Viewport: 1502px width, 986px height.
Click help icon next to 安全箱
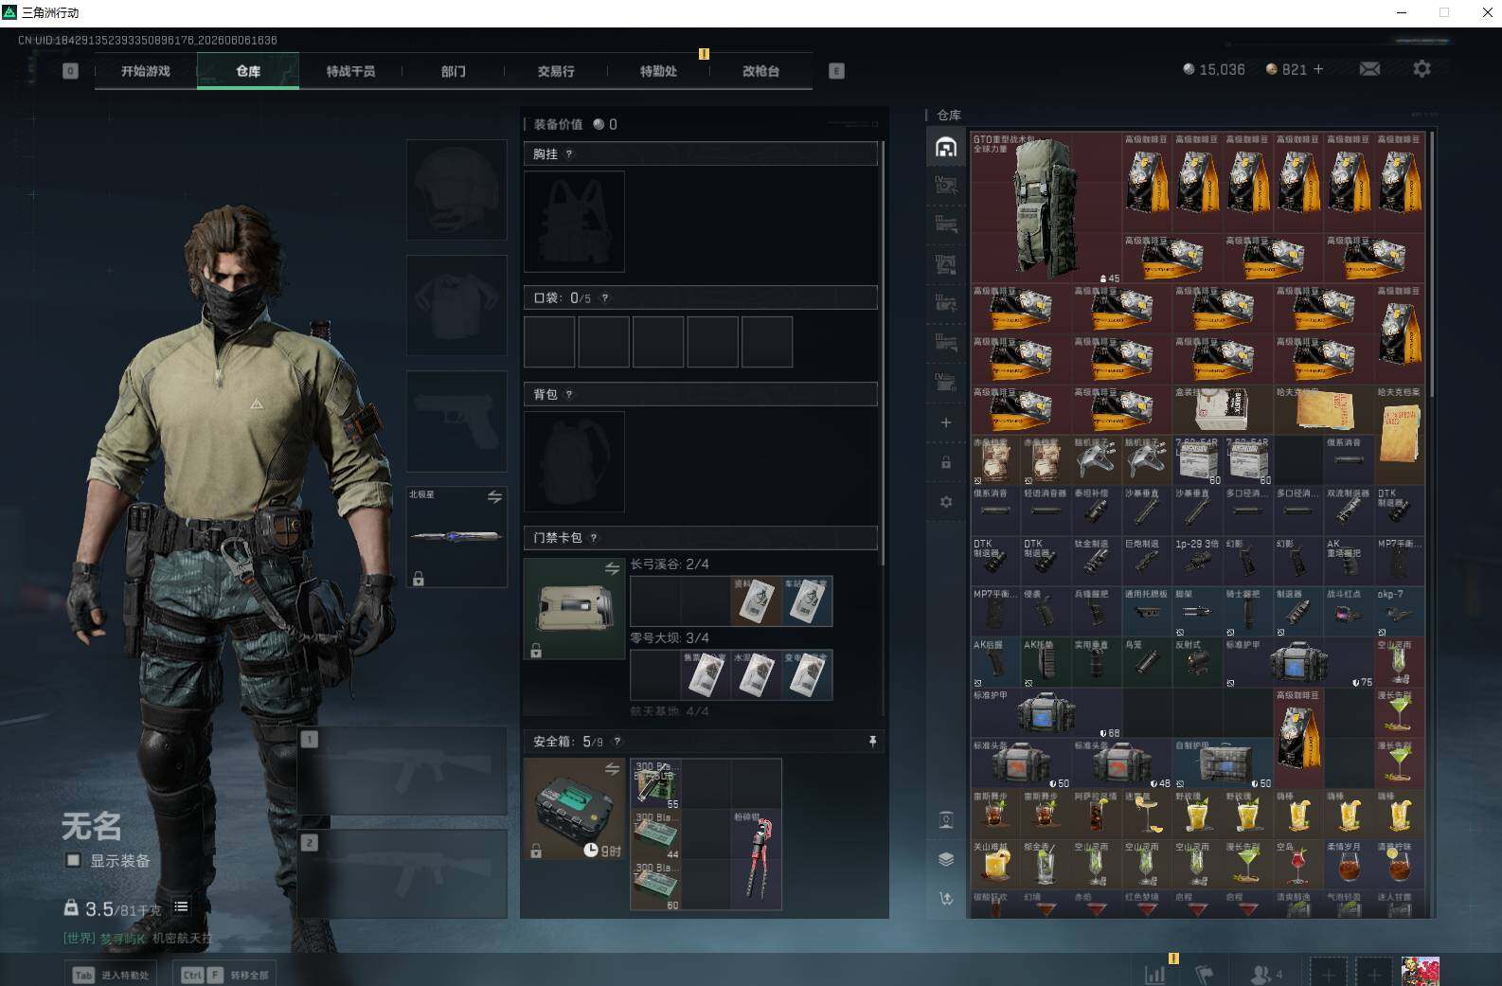pos(617,742)
